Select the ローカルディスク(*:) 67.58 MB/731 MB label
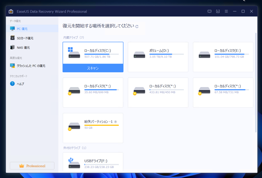This screenshot has height=178, width=262. [228, 86]
